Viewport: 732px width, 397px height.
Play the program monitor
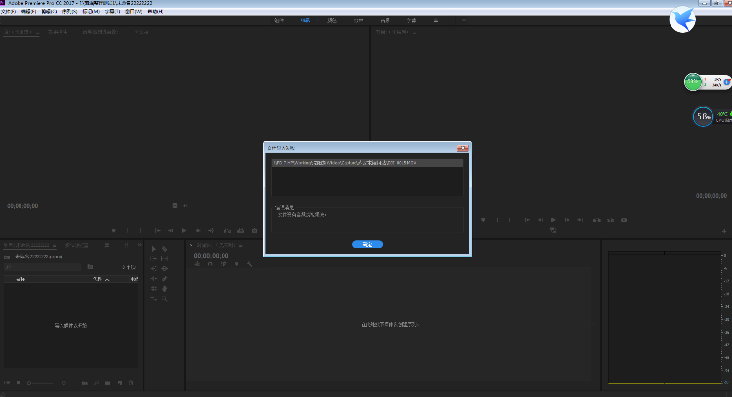[553, 220]
